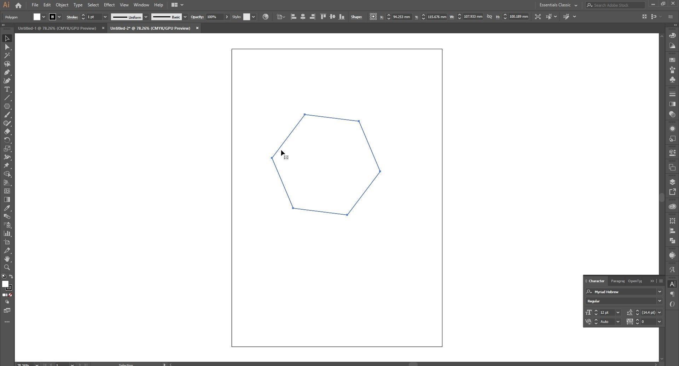Click the Opacity label link
Screen dimensions: 679x366
[197, 17]
